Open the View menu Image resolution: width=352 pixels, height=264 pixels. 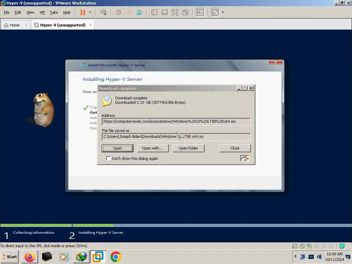click(x=30, y=12)
